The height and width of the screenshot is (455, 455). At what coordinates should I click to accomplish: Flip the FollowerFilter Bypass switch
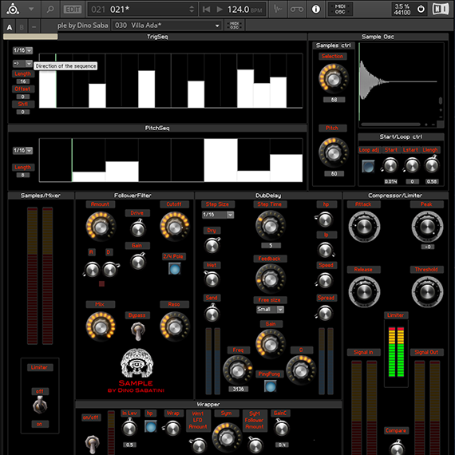point(138,331)
